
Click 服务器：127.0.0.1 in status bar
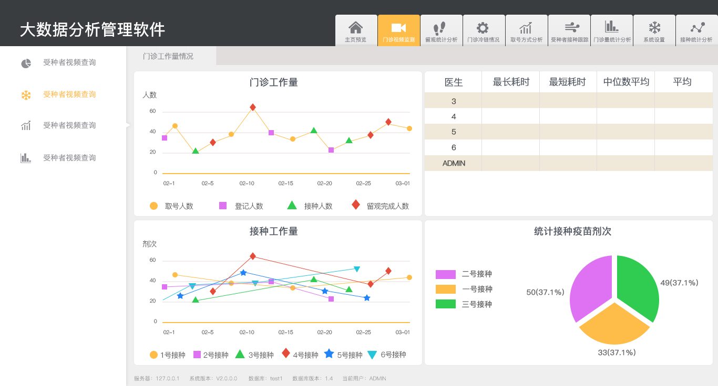(x=157, y=379)
